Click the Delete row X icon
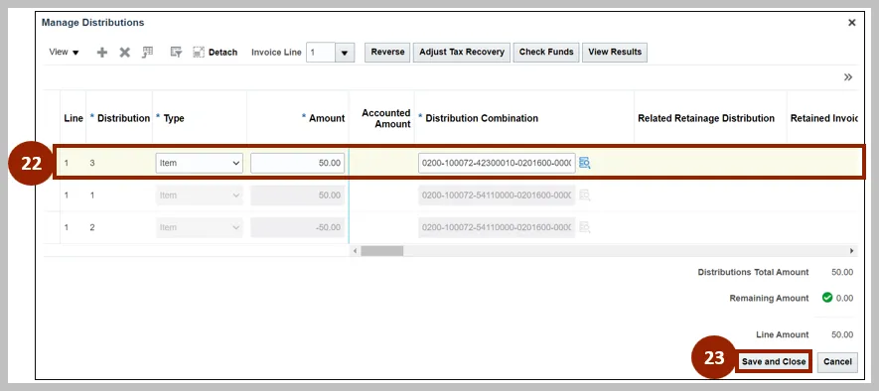Screen dimensions: 879x391 [124, 52]
